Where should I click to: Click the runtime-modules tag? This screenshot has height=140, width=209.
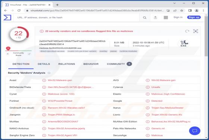point(128,51)
